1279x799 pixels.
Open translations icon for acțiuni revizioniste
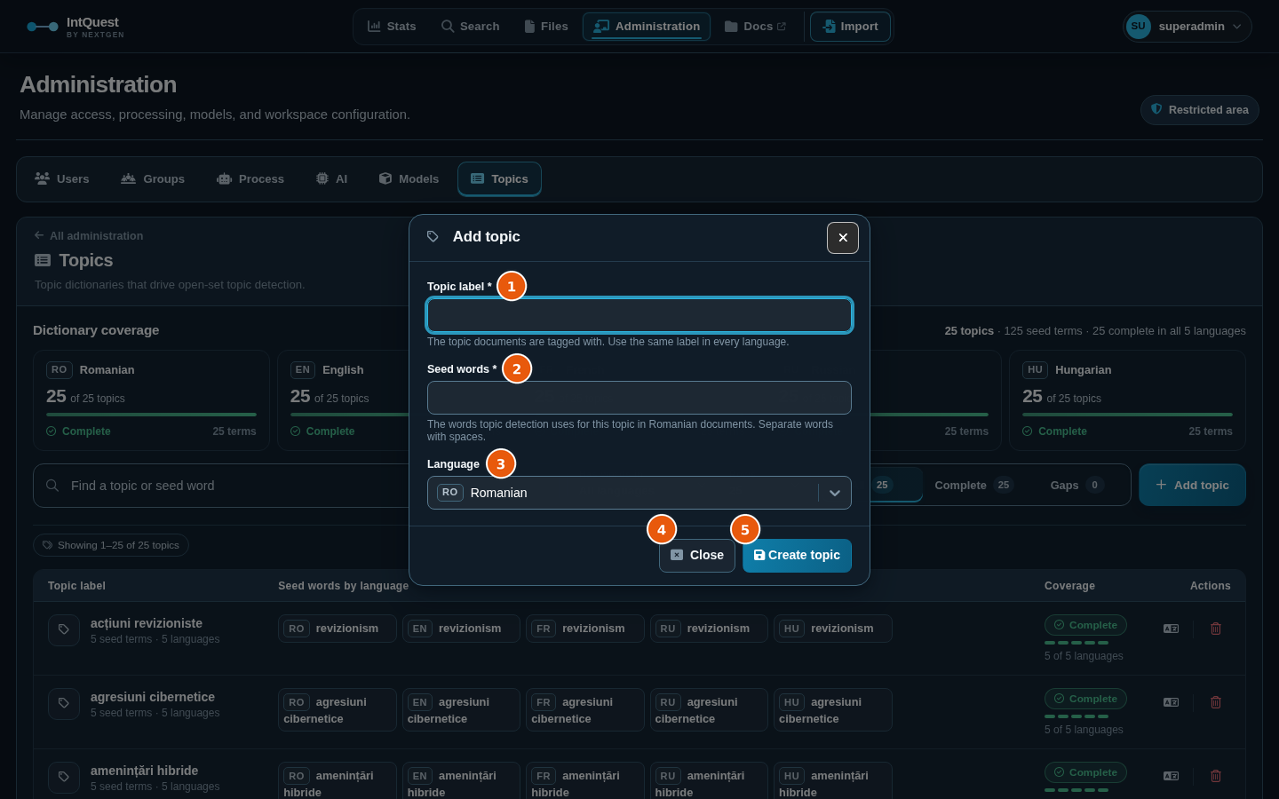tap(1172, 629)
